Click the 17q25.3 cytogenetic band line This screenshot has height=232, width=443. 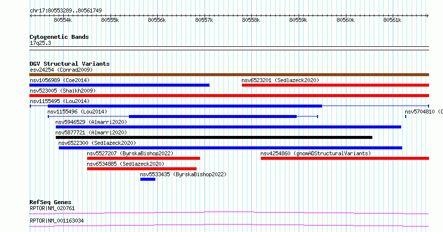tap(229, 48)
